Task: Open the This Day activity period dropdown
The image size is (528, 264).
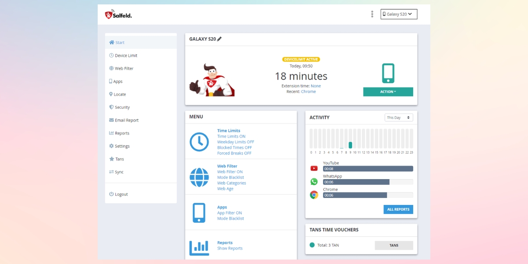Action: (399, 117)
